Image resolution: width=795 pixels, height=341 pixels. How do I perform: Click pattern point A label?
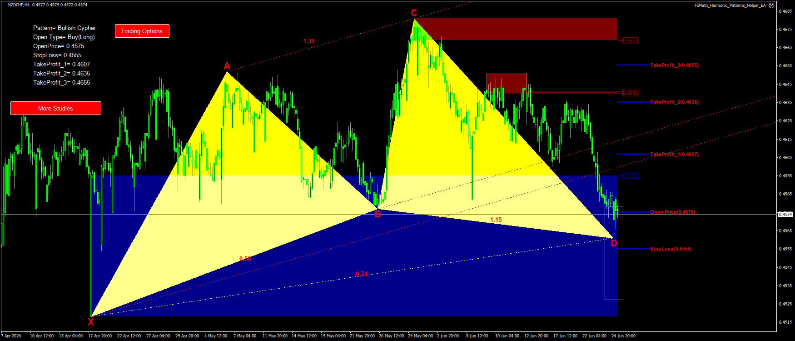point(227,66)
